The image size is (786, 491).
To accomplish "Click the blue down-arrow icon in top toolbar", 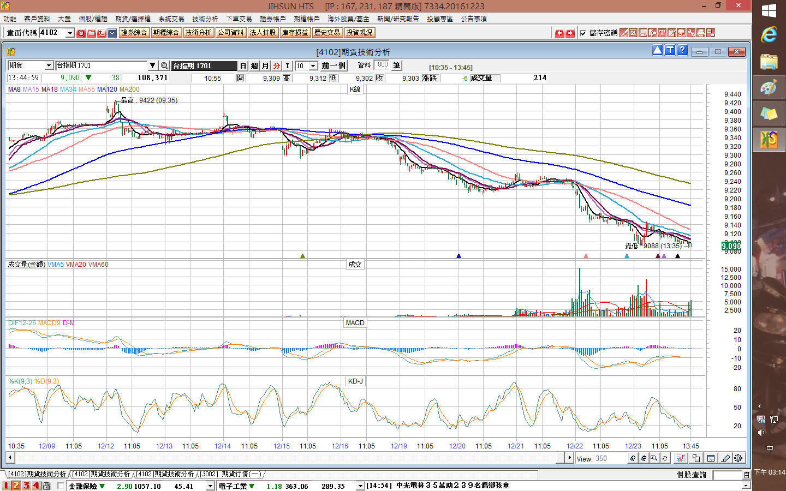I will click(112, 33).
